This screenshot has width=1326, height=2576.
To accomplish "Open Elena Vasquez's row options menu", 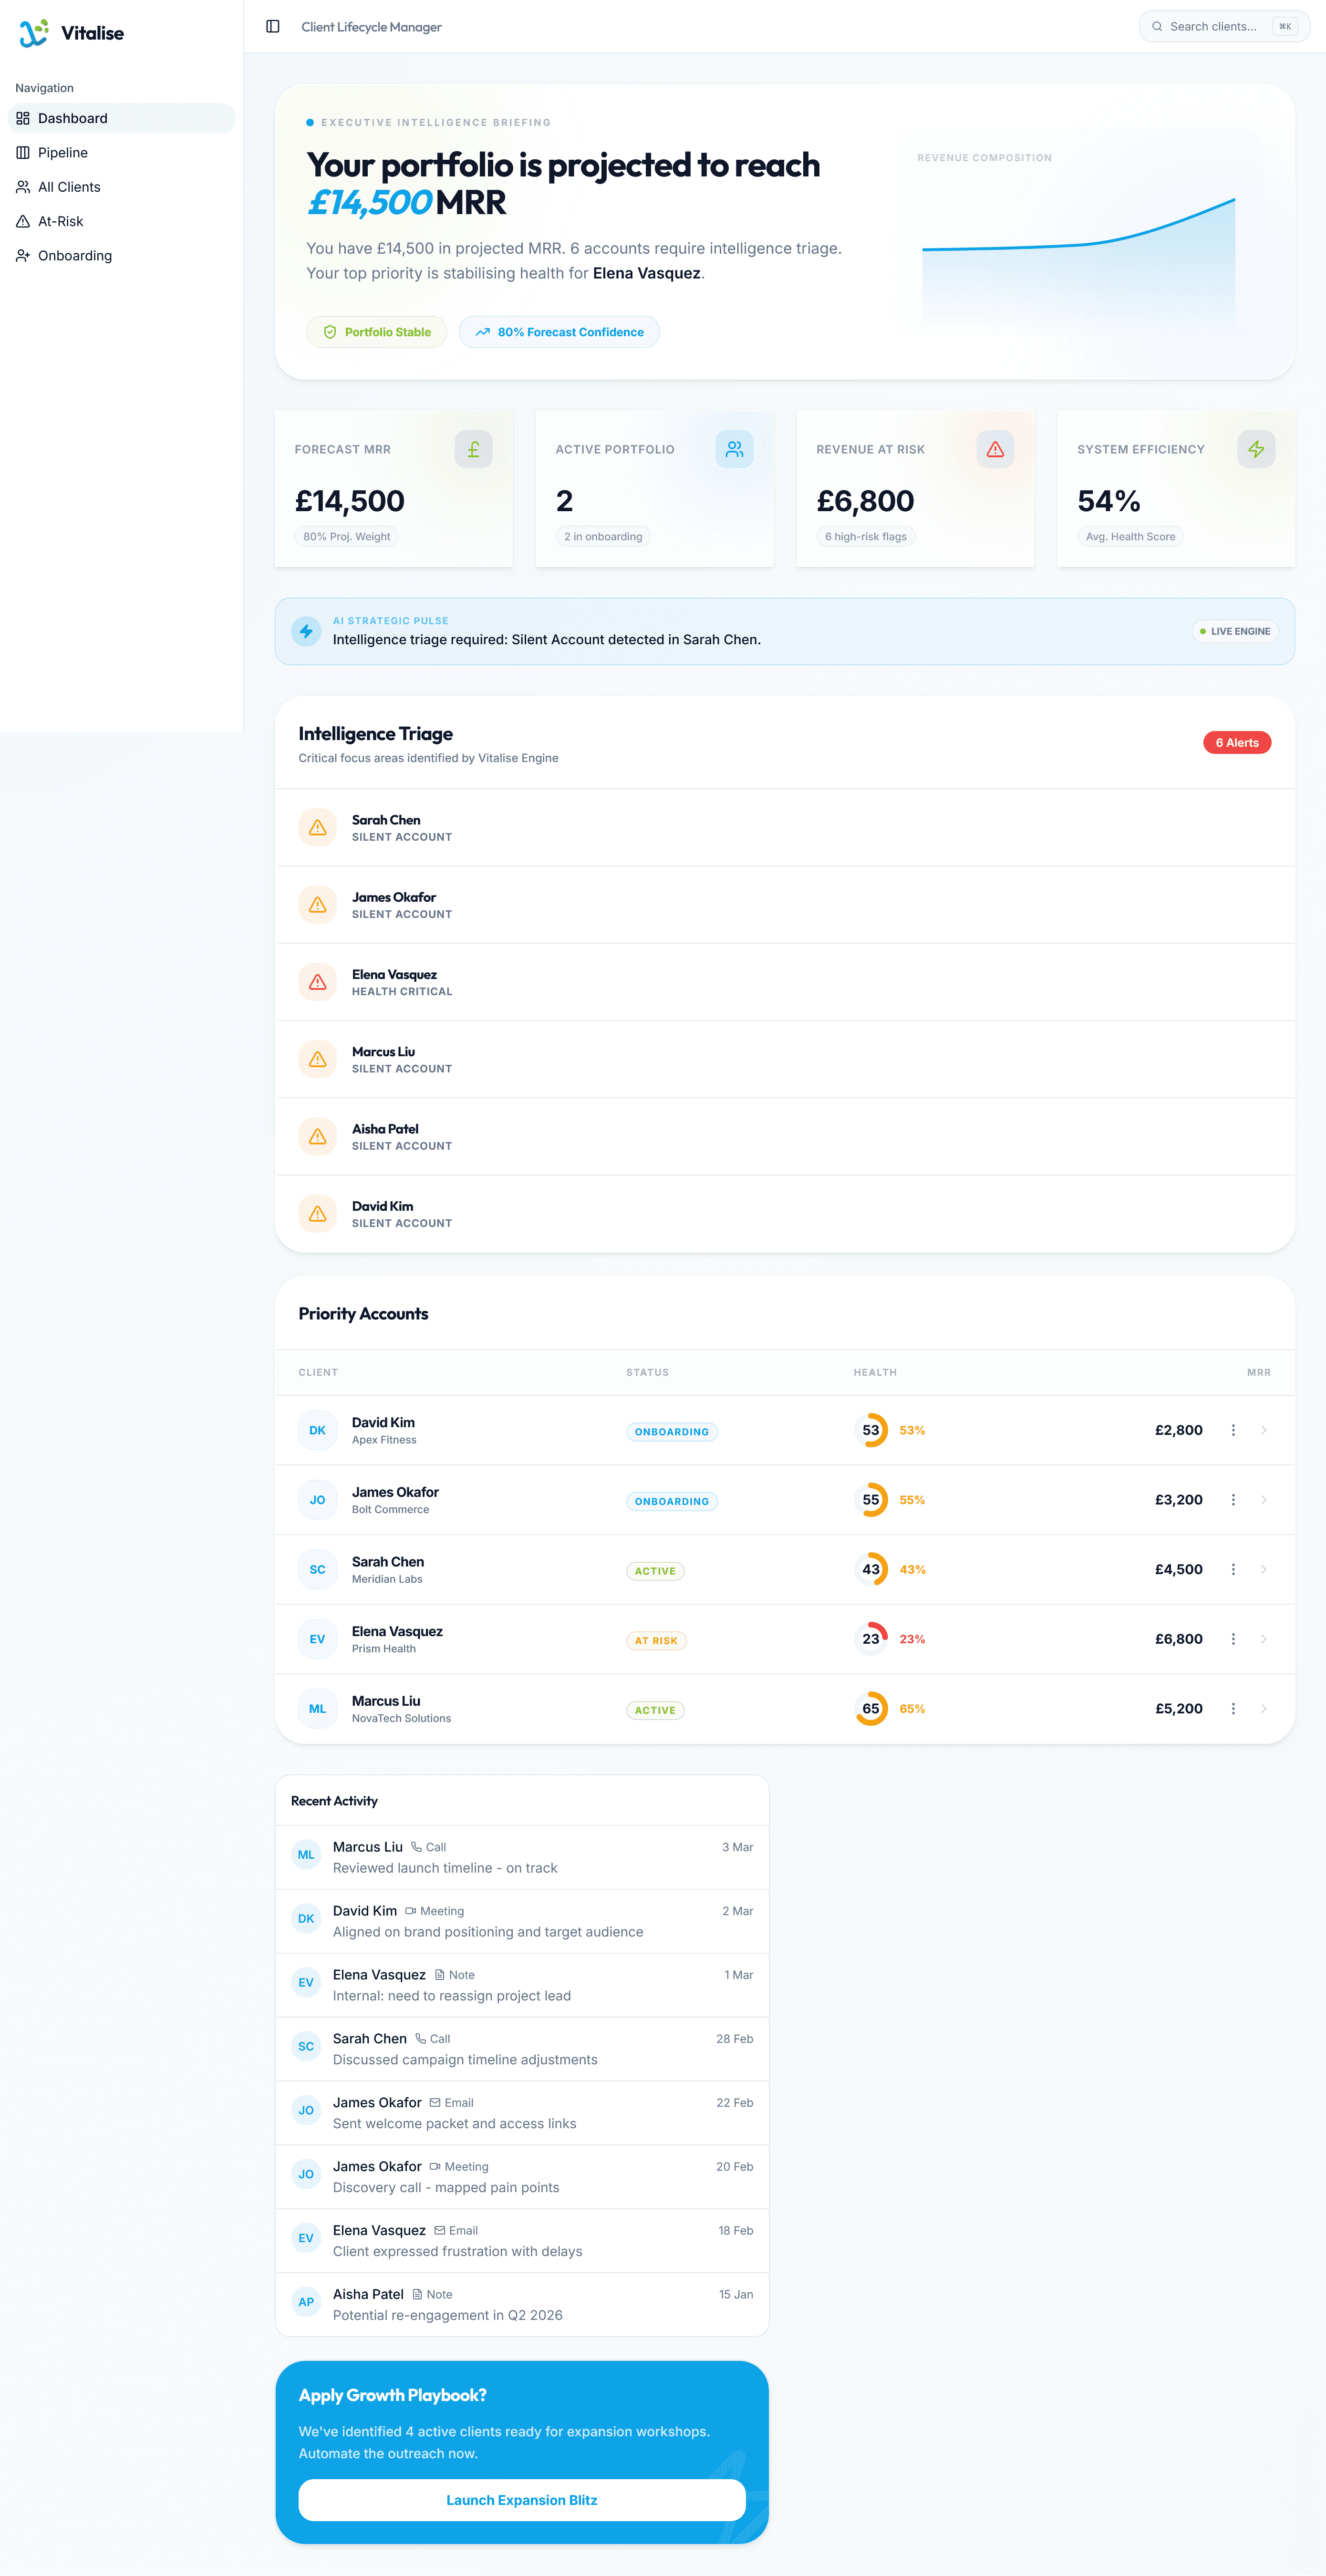I will point(1233,1639).
